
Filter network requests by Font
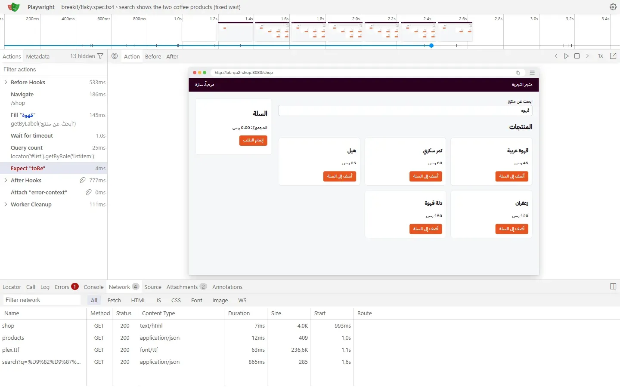(x=197, y=300)
